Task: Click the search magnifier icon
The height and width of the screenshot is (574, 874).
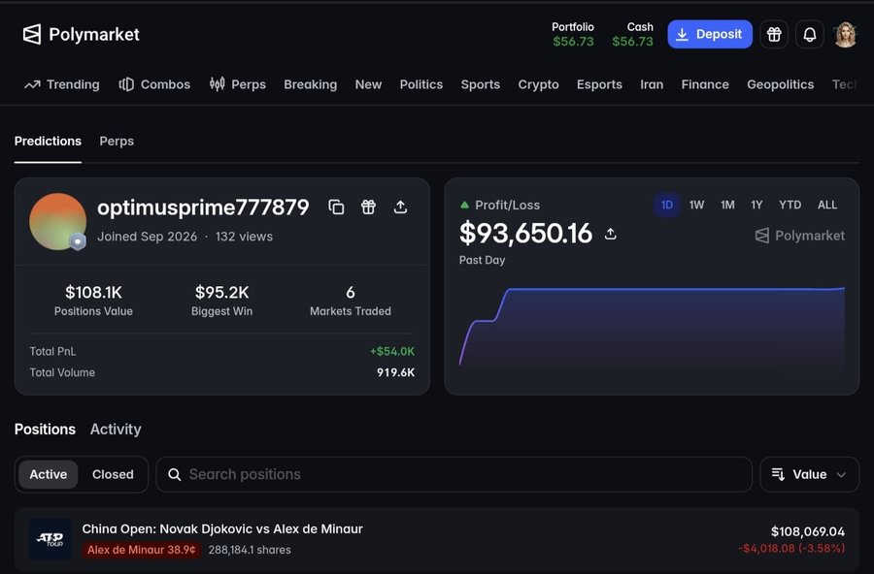Action: coord(175,474)
